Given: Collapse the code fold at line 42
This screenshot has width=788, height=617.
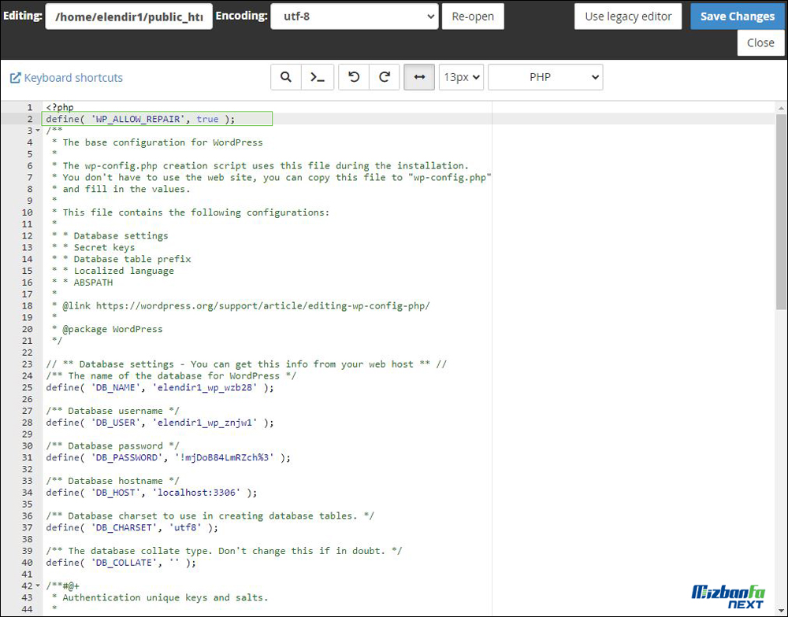Looking at the screenshot, I should pos(38,586).
